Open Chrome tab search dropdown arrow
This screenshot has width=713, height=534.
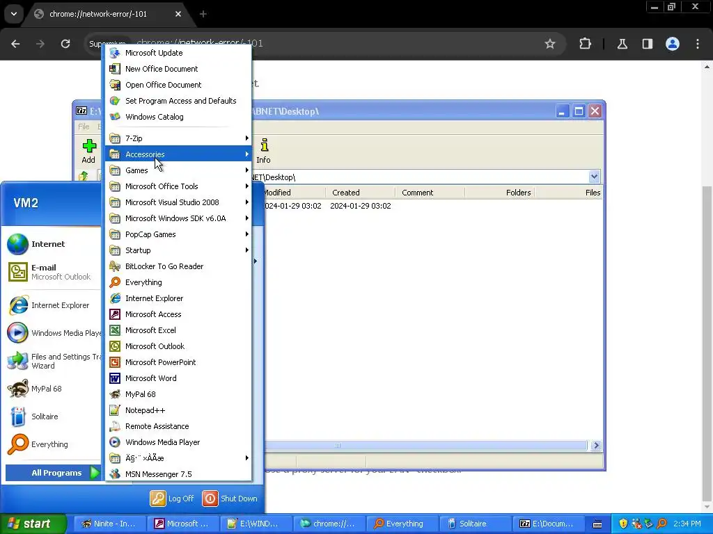[14, 14]
